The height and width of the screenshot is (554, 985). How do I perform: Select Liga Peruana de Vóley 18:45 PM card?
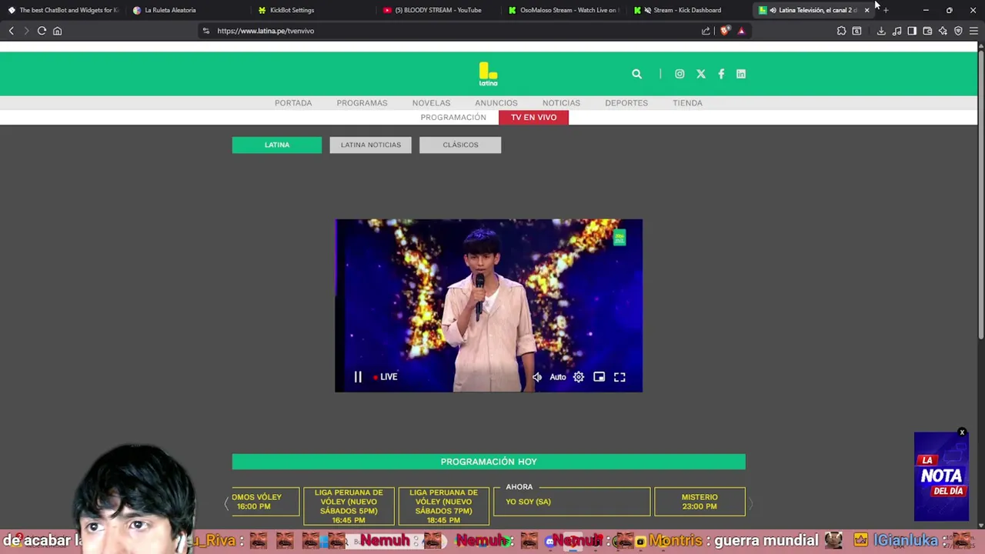click(443, 506)
